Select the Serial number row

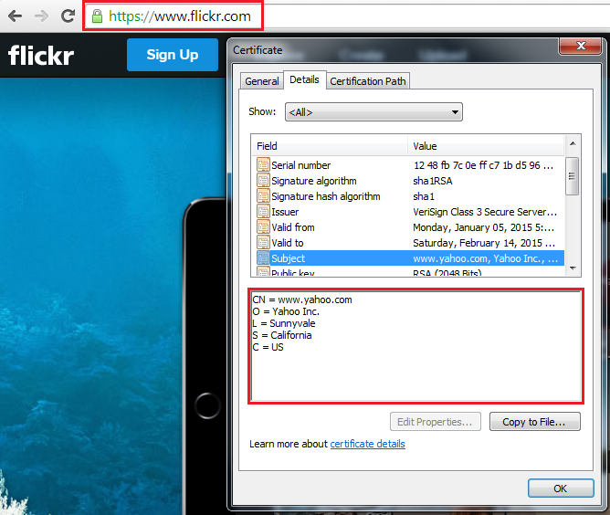(x=408, y=165)
